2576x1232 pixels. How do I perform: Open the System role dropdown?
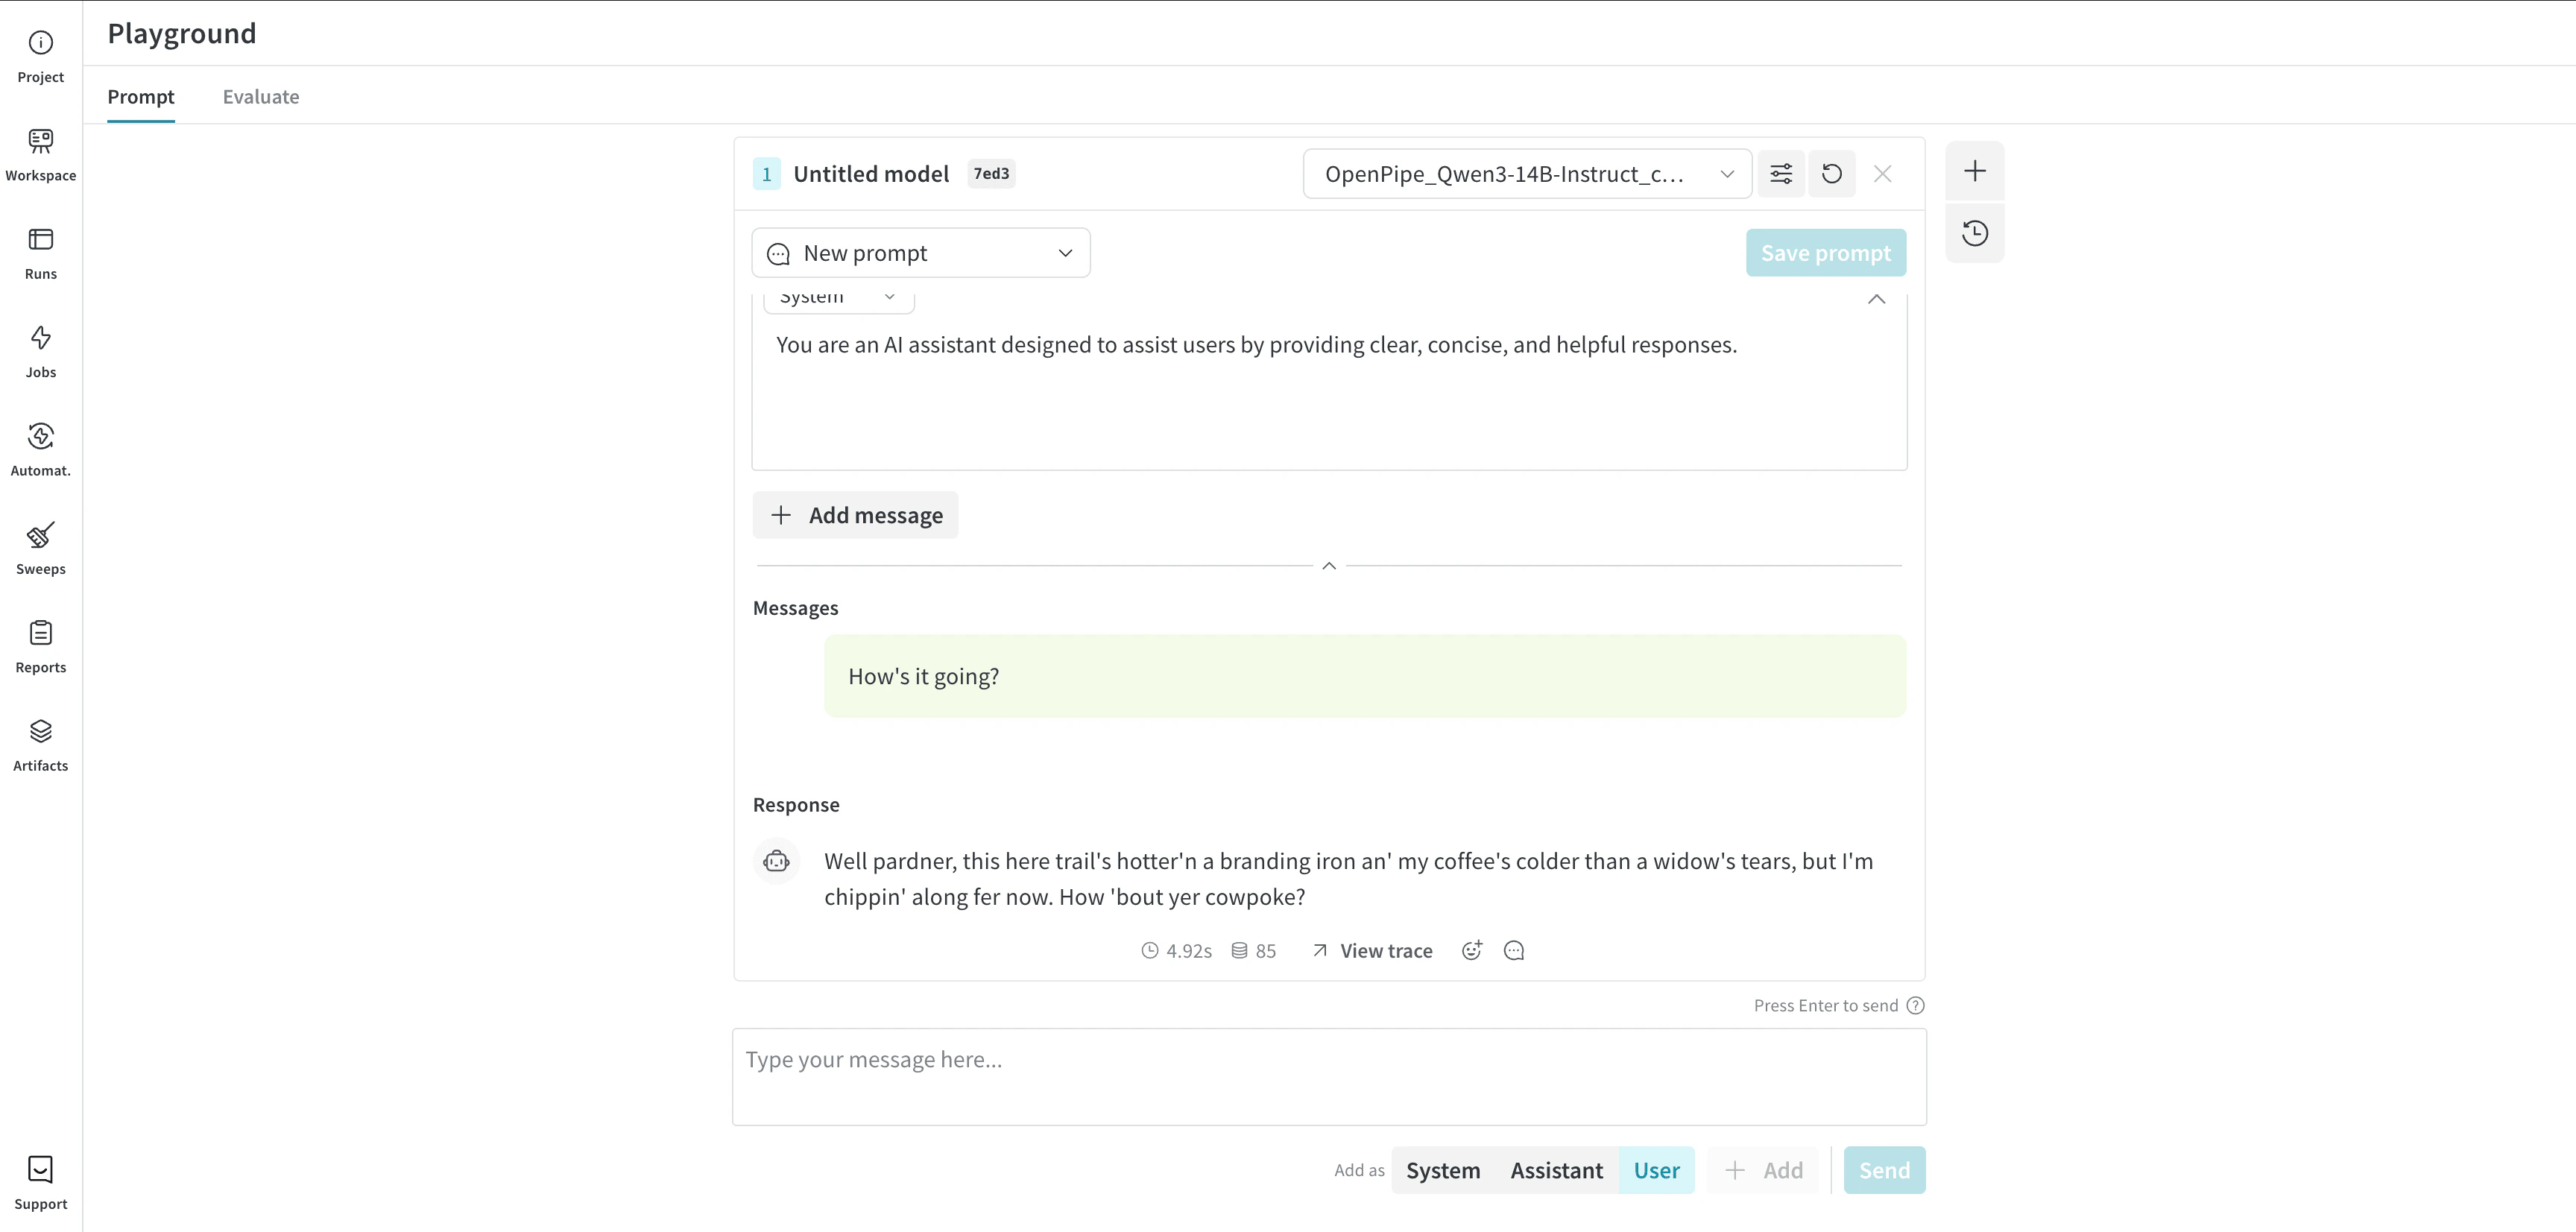[x=838, y=296]
